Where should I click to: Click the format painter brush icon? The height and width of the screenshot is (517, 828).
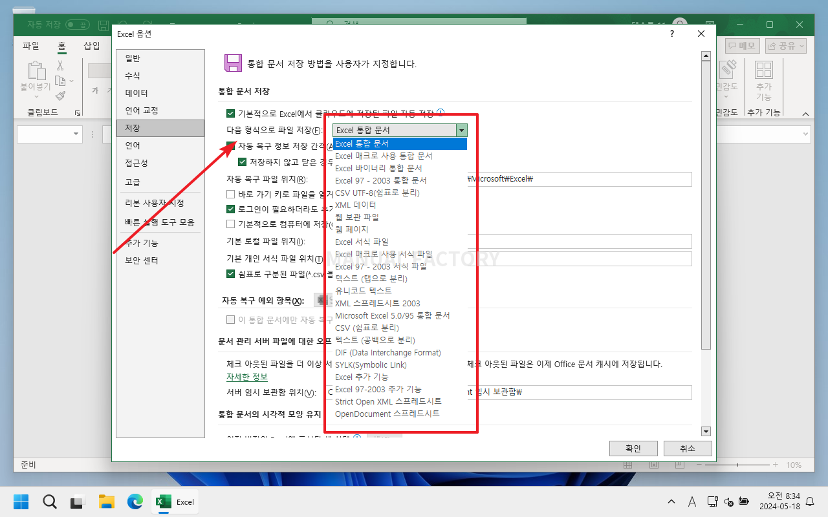[x=60, y=96]
